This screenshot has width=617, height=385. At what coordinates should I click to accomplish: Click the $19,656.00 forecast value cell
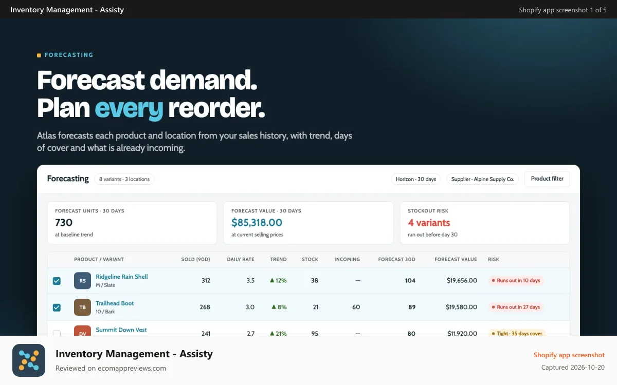click(x=461, y=281)
